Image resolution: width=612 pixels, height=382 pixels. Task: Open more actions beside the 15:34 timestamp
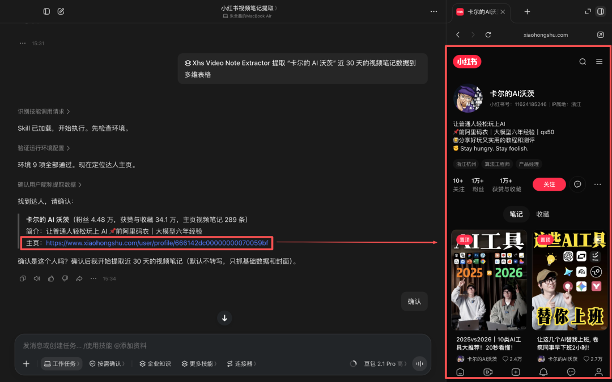(x=93, y=278)
